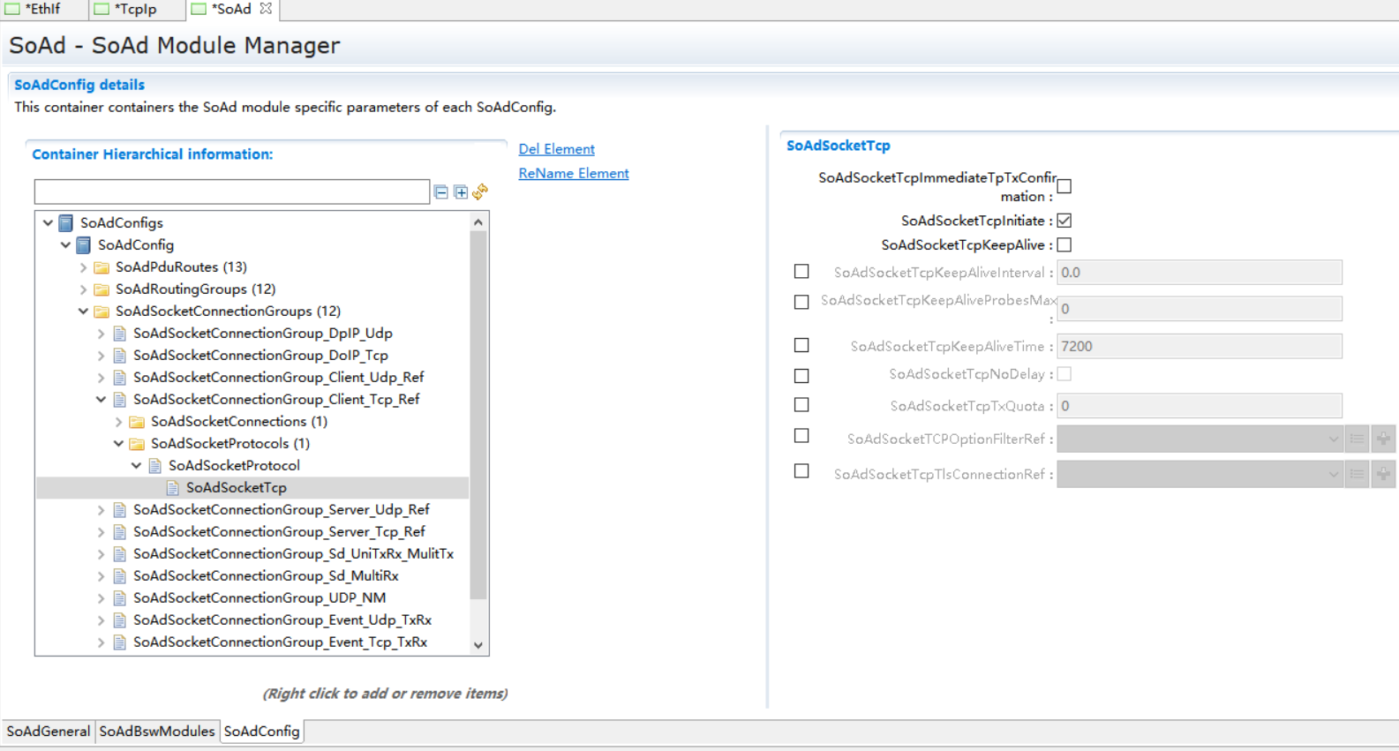Click the Del Element link
Image resolution: width=1399 pixels, height=751 pixels.
[556, 149]
